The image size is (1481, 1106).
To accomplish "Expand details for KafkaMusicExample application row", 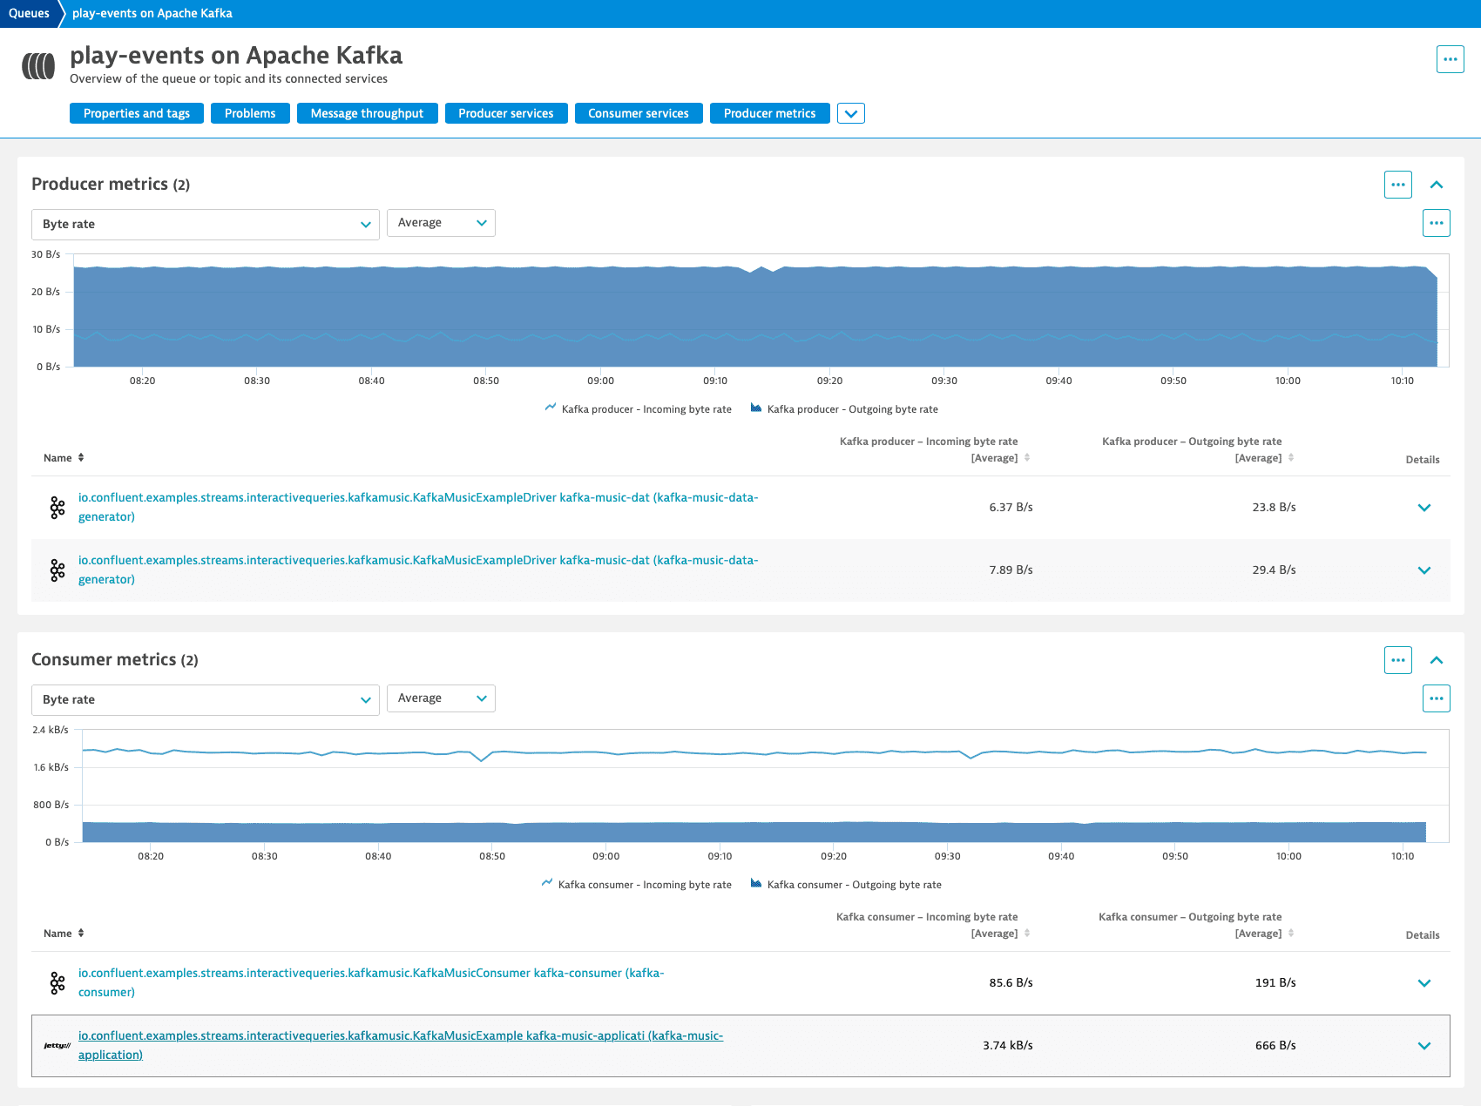I will 1424,1046.
